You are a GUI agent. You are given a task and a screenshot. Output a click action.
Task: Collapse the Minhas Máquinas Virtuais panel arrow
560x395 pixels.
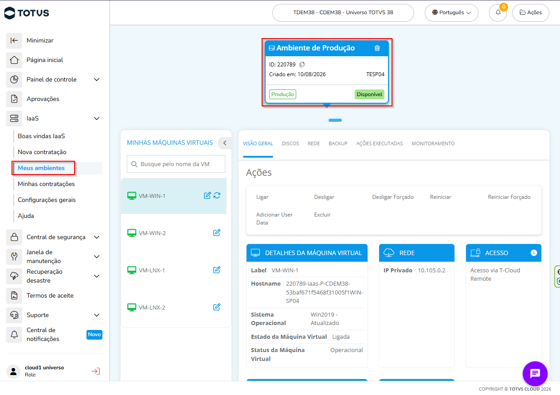point(225,143)
